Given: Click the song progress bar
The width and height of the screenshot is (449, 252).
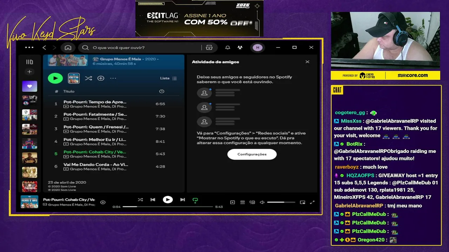Looking at the screenshot, I should pos(168,207).
